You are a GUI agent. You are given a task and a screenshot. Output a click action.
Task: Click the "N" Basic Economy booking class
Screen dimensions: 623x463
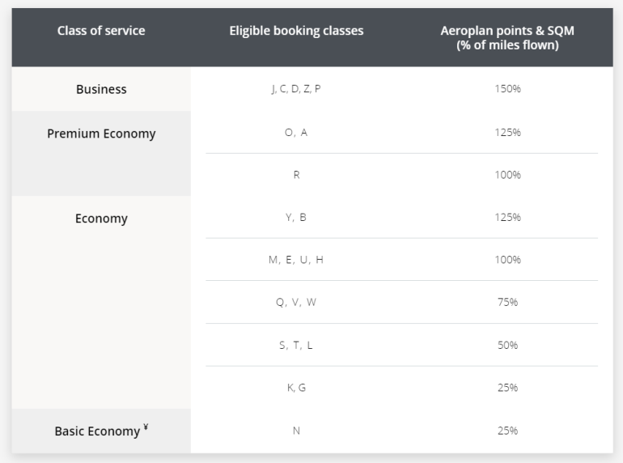[x=296, y=431]
